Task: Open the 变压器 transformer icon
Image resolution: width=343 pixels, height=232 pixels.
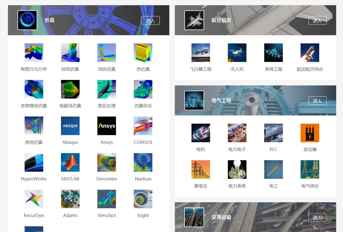Action: click(x=310, y=133)
